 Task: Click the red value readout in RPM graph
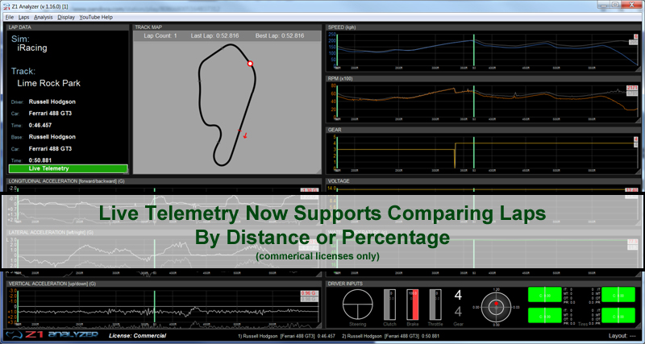click(632, 88)
